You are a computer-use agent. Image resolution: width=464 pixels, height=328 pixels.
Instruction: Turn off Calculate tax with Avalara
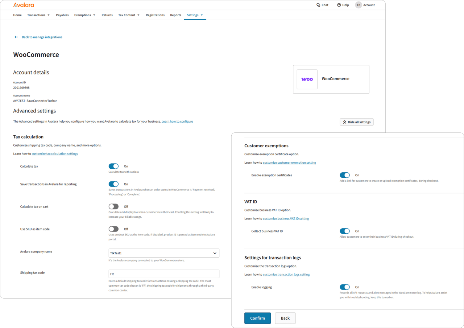(113, 166)
